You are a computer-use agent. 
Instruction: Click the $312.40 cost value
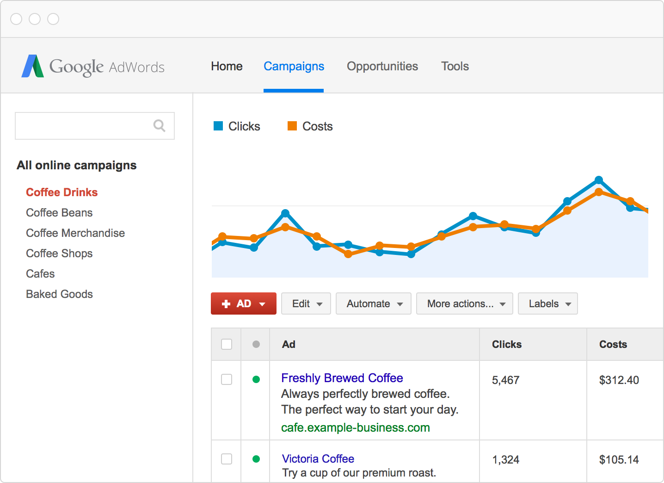click(619, 380)
